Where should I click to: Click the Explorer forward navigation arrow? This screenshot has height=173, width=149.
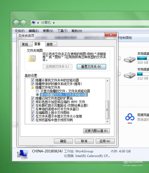coord(23,23)
